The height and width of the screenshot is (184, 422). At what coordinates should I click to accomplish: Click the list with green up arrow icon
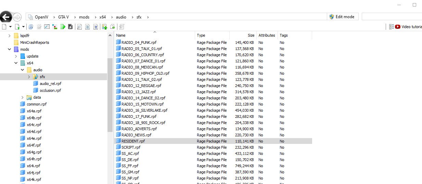[x=104, y=26]
